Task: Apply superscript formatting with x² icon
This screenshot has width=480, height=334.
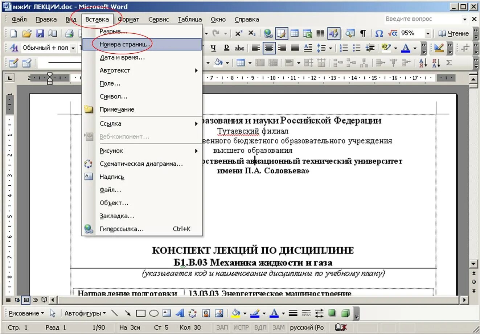Action: click(239, 33)
